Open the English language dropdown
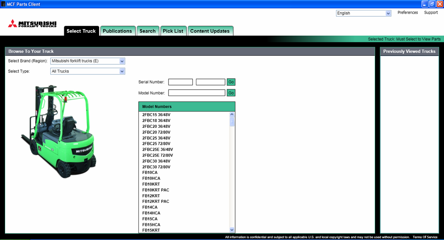The width and height of the screenshot is (444, 240). click(364, 13)
